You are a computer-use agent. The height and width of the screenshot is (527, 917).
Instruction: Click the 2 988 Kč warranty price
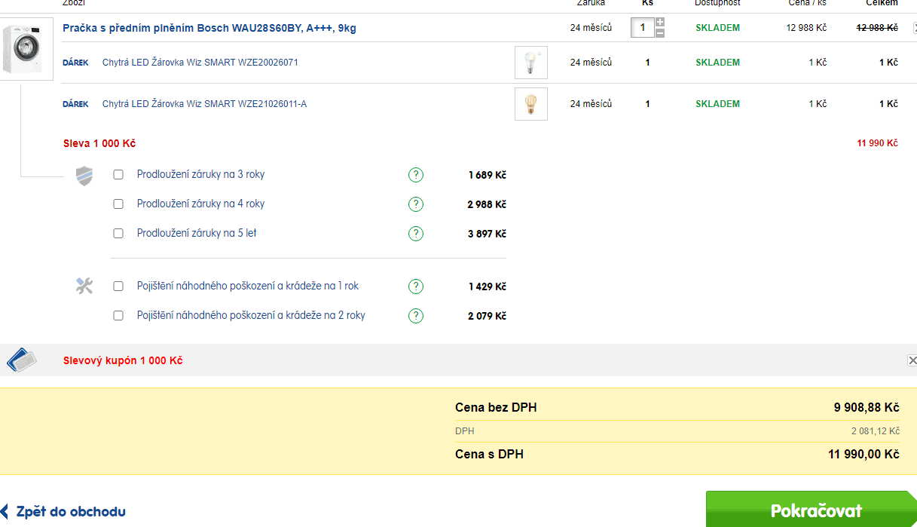[487, 204]
